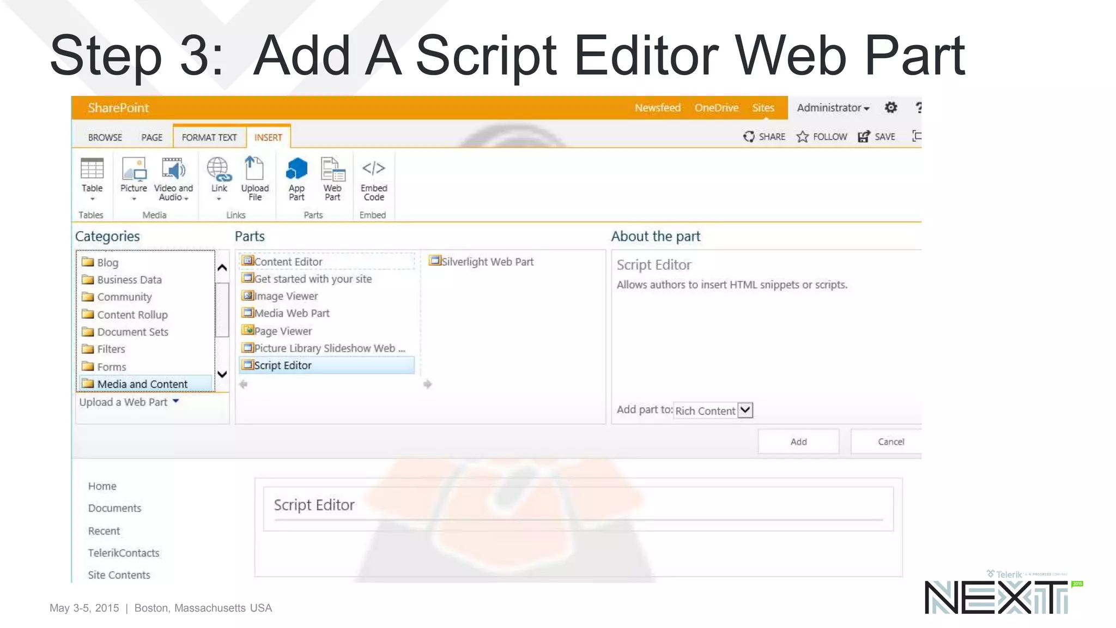Viewport: 1116px width, 628px height.
Task: Select the Filters category
Action: coord(104,349)
